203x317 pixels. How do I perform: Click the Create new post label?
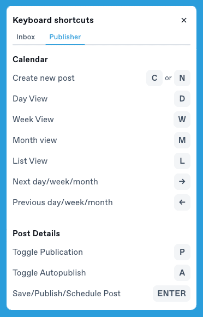click(44, 78)
